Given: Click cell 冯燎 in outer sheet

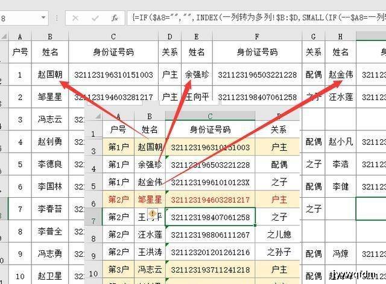Looking at the screenshot, I should tap(341, 254).
